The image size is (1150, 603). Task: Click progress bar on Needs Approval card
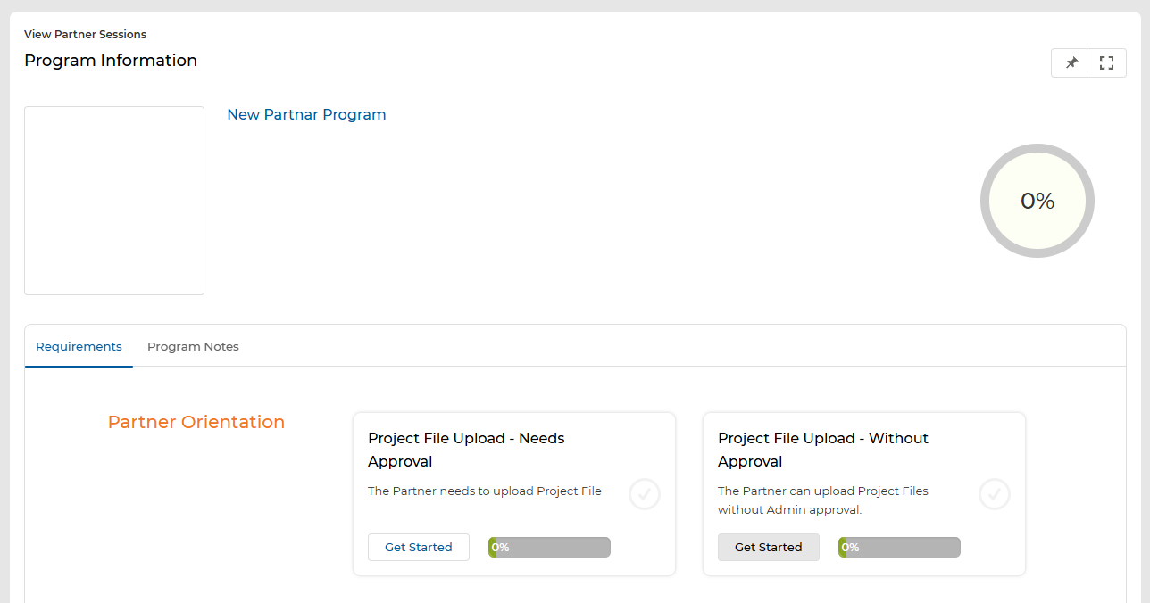click(549, 547)
